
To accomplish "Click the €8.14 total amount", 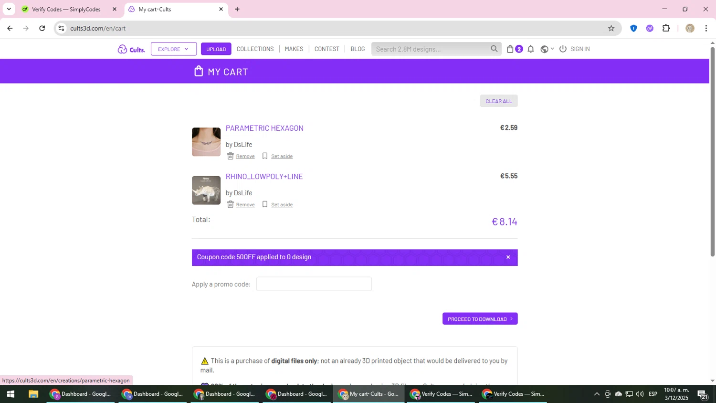I will tap(505, 222).
